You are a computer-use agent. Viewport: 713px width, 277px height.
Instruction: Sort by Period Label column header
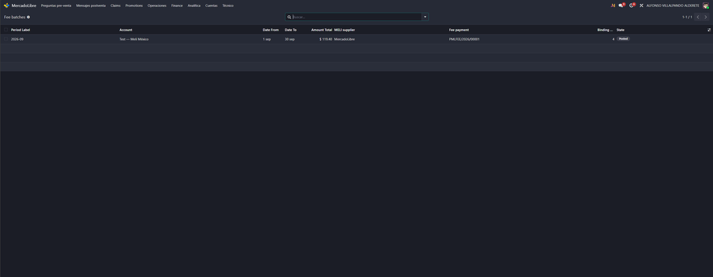(20, 30)
